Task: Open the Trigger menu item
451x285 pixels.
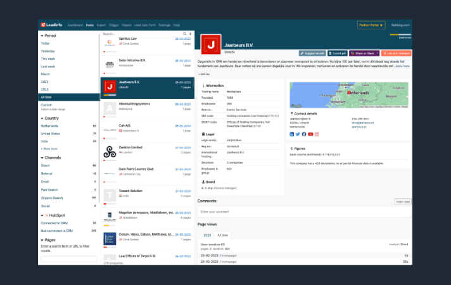Action: [x=114, y=25]
